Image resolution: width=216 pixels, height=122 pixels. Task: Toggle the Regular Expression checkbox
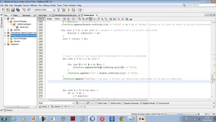click(x=123, y=103)
